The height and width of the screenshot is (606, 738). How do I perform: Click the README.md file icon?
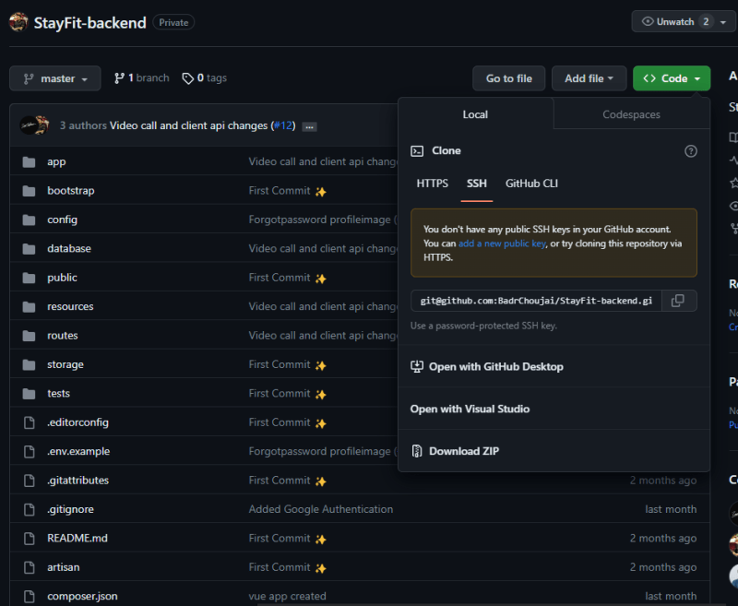[x=30, y=539]
